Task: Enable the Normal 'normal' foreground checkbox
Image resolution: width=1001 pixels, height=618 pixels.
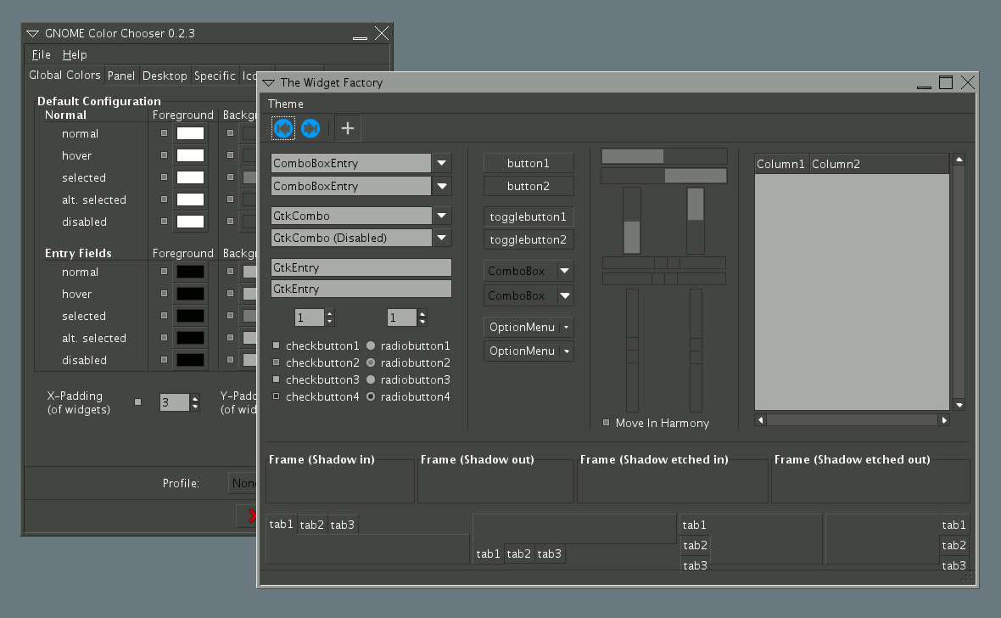Action: pyautogui.click(x=164, y=133)
